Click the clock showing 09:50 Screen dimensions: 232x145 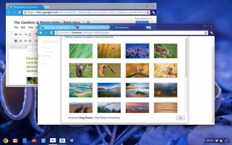tap(210, 140)
